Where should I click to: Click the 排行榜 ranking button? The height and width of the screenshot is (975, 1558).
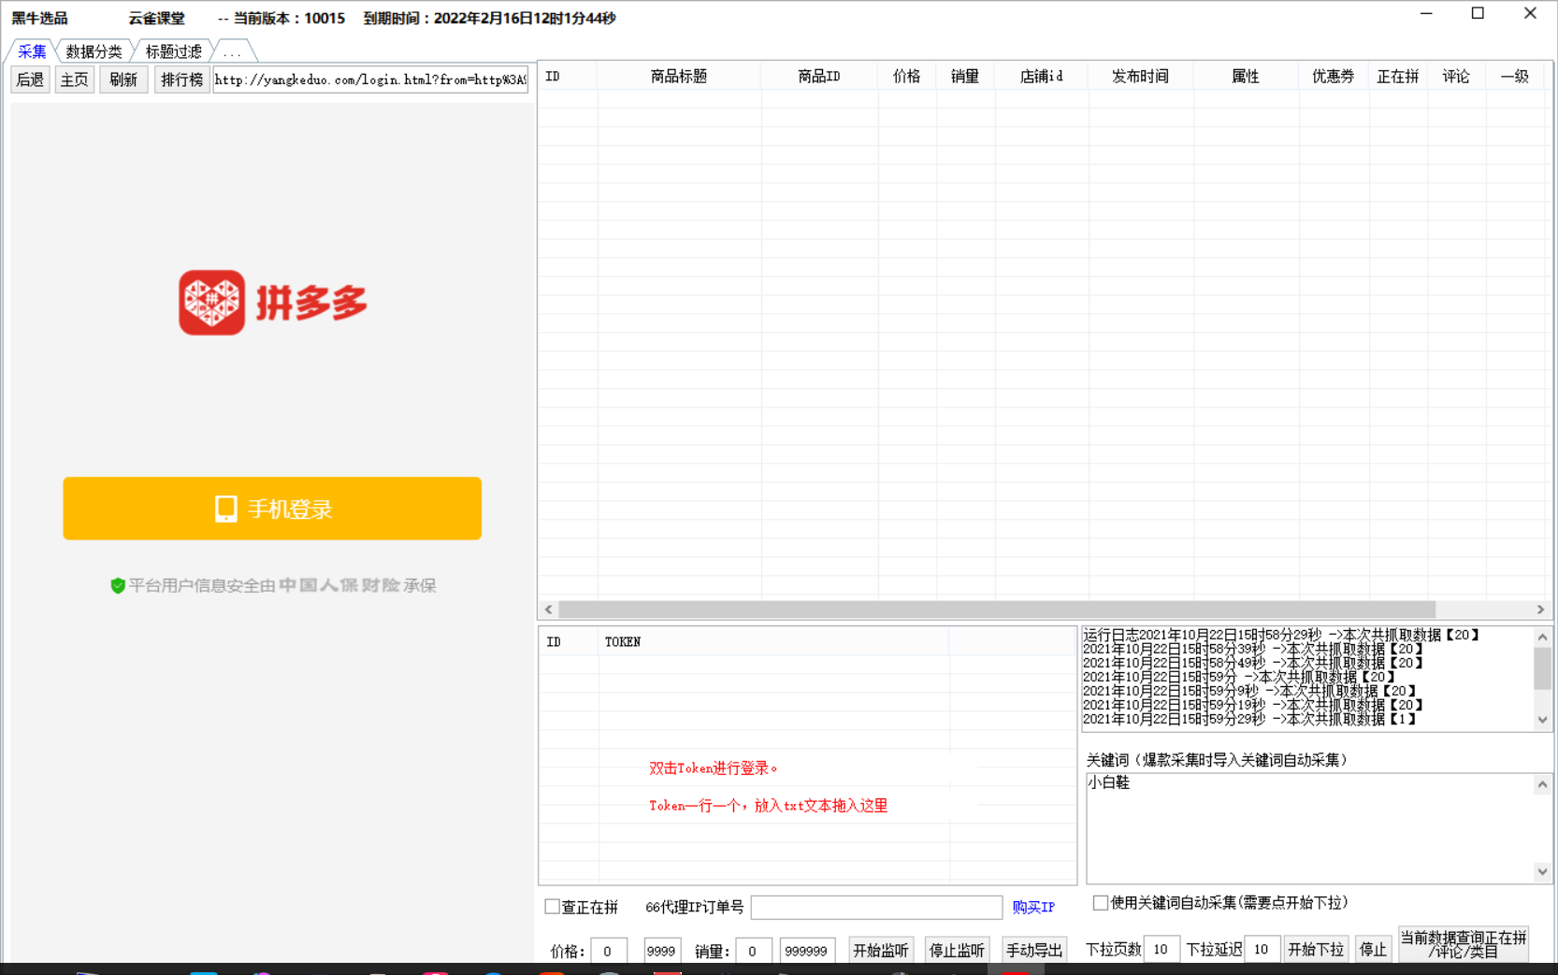(x=181, y=79)
